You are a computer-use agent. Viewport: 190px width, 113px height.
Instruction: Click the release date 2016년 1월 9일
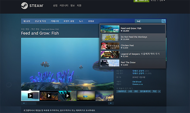click(x=139, y=77)
